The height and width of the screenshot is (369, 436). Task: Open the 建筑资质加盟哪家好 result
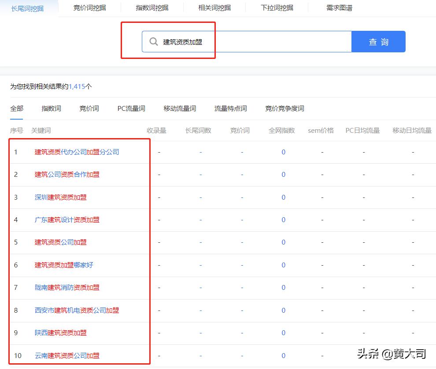pos(64,265)
